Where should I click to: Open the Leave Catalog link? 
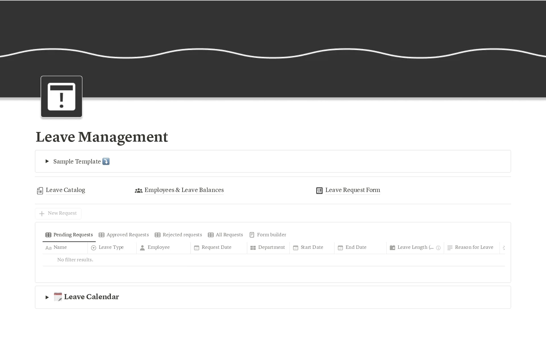(65, 190)
